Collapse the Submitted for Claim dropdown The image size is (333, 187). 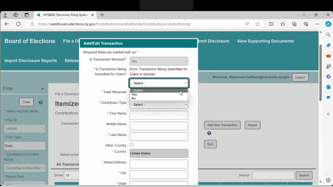click(x=159, y=83)
